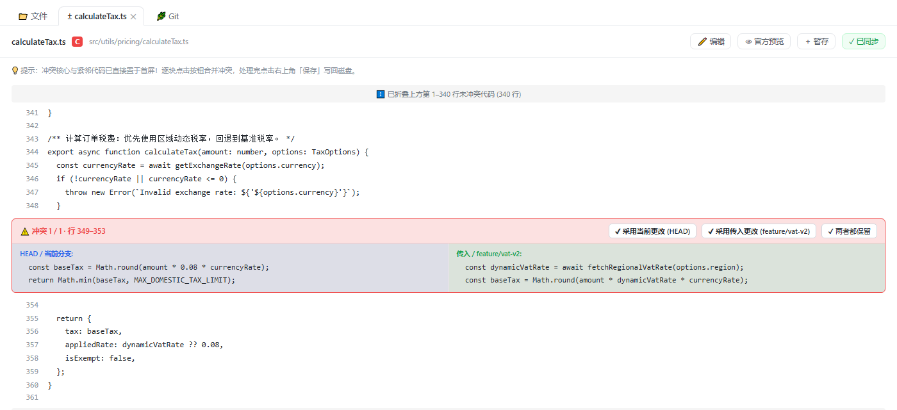Click the 冲突 1 / 1 · 行 349–353 label
The width and height of the screenshot is (897, 410).
(x=69, y=231)
